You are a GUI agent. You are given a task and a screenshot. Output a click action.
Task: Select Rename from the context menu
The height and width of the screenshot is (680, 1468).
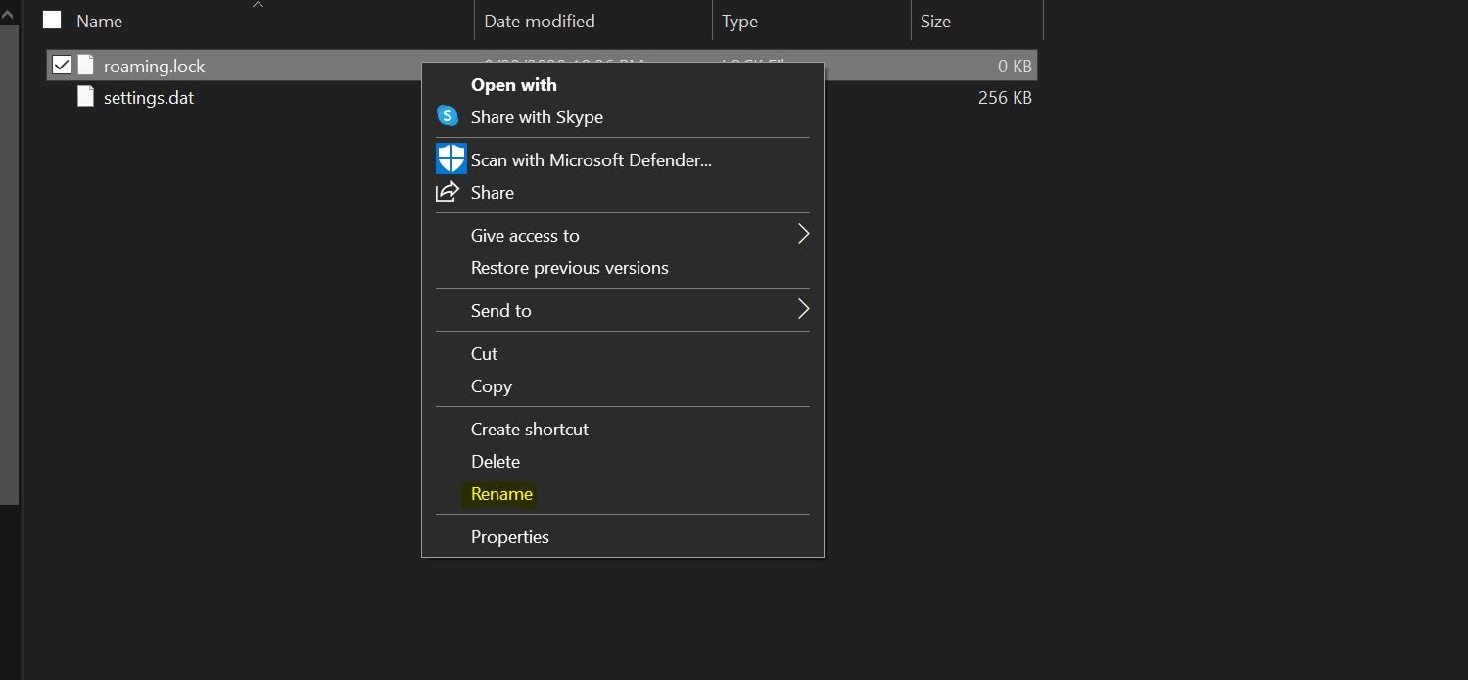(501, 494)
